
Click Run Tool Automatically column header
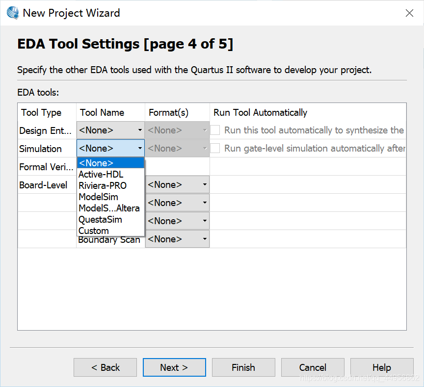pyautogui.click(x=308, y=112)
